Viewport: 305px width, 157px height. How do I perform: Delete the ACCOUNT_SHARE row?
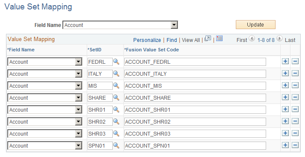[295, 97]
